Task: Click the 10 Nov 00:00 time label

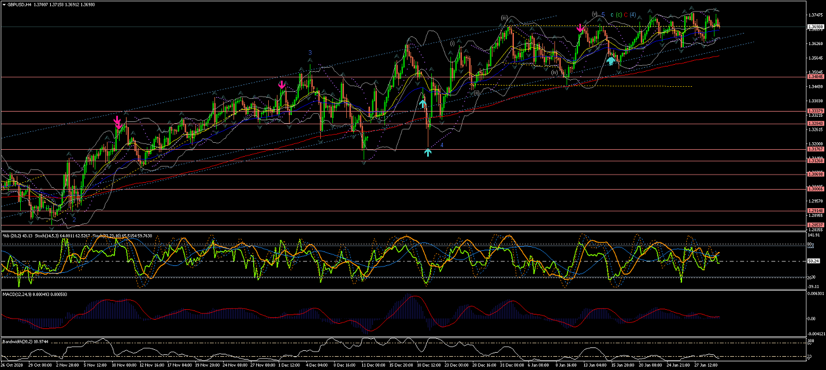Action: coord(124,365)
